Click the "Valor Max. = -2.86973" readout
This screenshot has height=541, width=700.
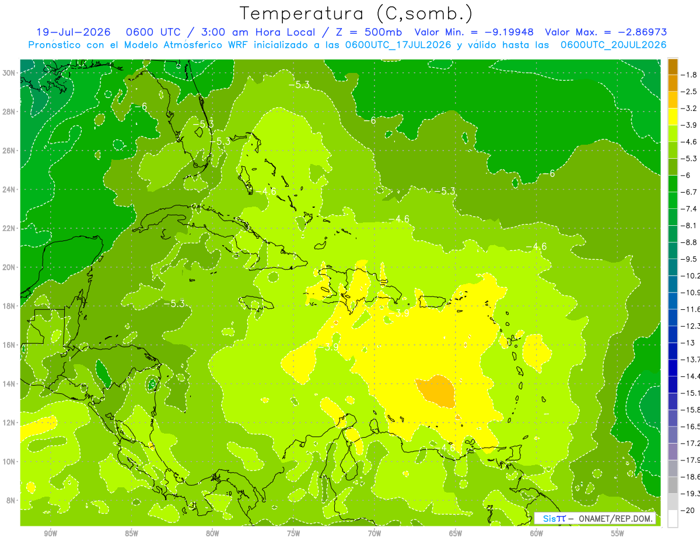(x=606, y=32)
